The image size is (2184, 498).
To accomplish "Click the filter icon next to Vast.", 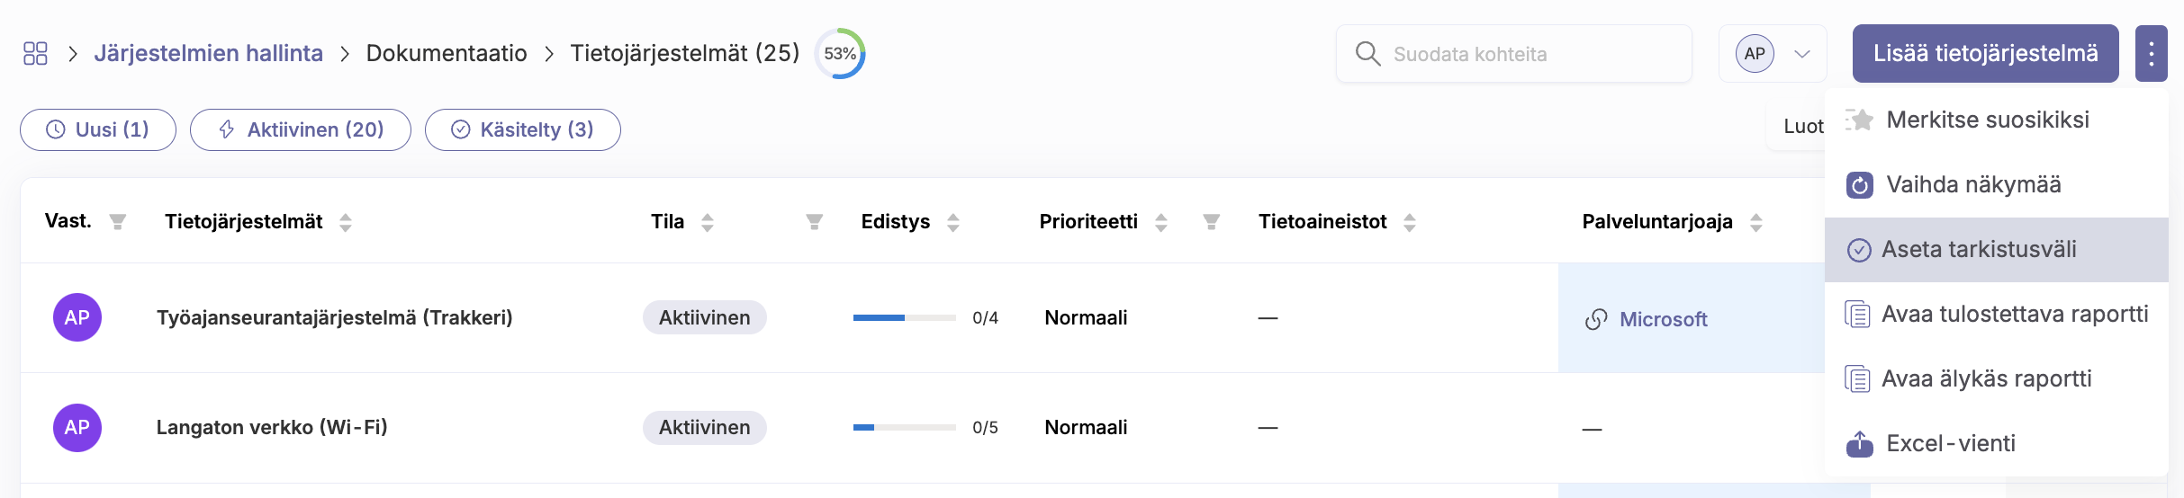I will 117,222.
